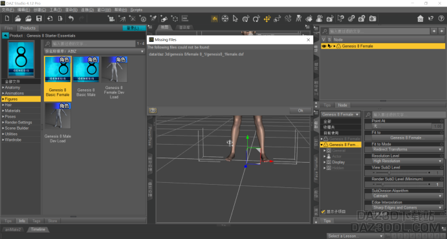Click Ok in Missing Files dialog
The image size is (447, 239).
click(x=300, y=110)
